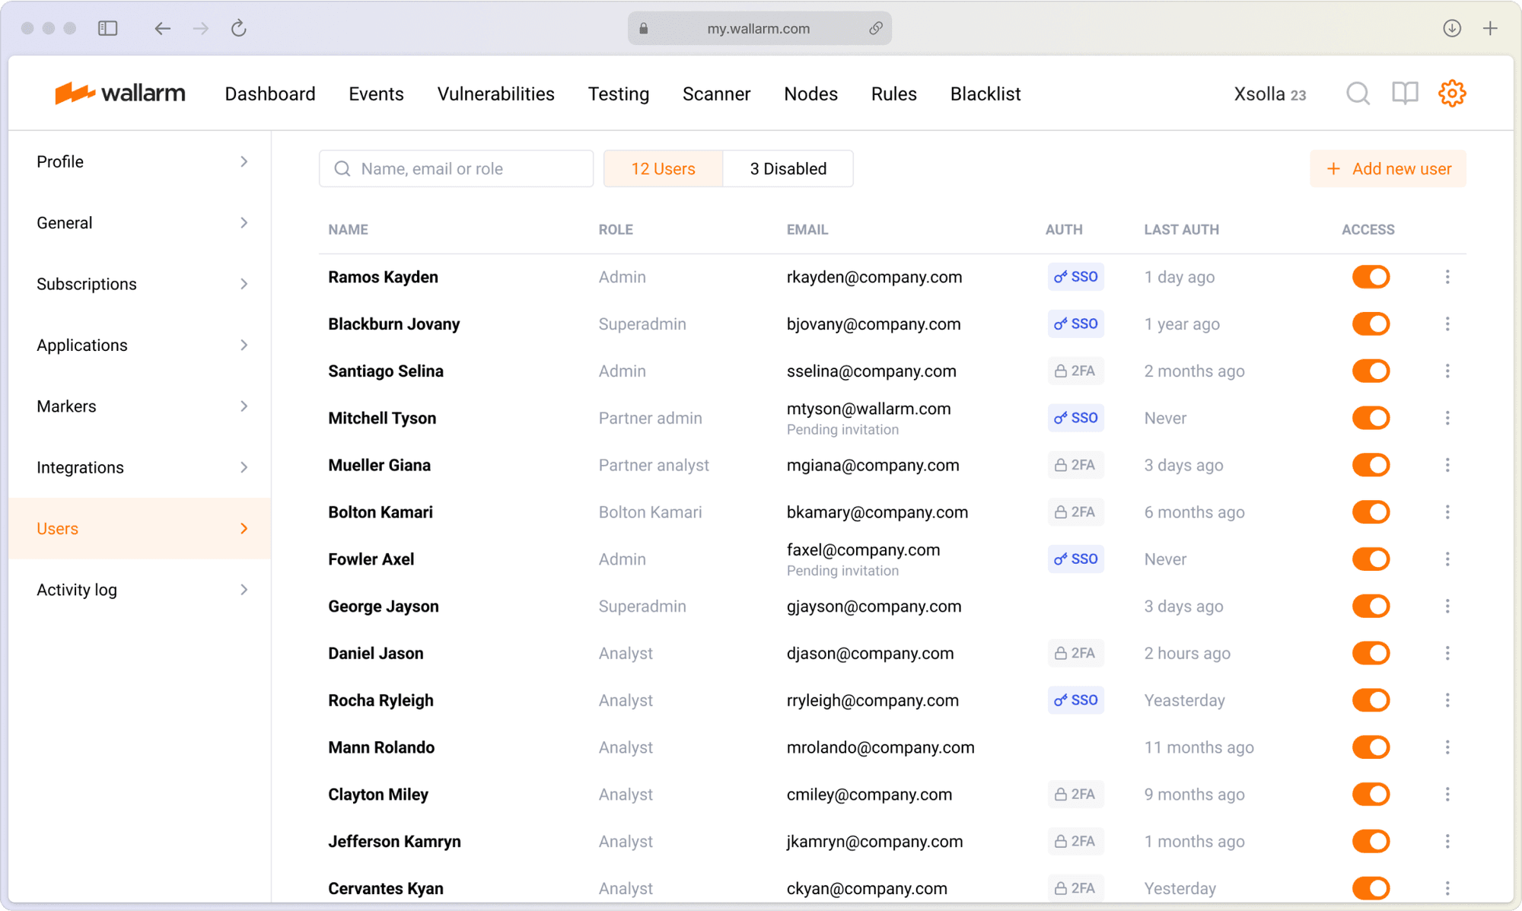This screenshot has width=1522, height=911.
Task: Click the SSO badge for Blackburn Jovany
Action: [x=1075, y=324]
